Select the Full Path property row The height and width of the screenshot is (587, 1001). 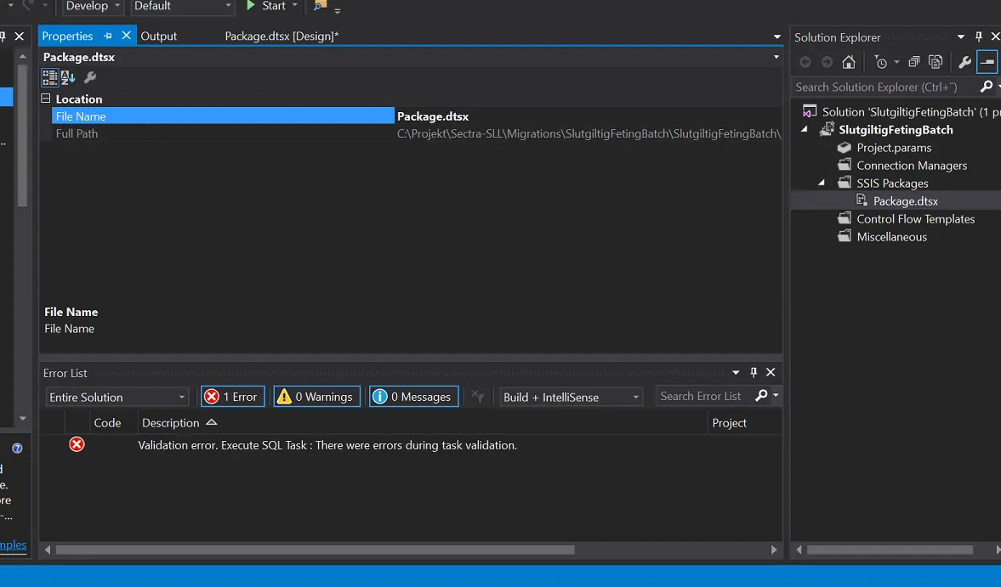point(416,133)
